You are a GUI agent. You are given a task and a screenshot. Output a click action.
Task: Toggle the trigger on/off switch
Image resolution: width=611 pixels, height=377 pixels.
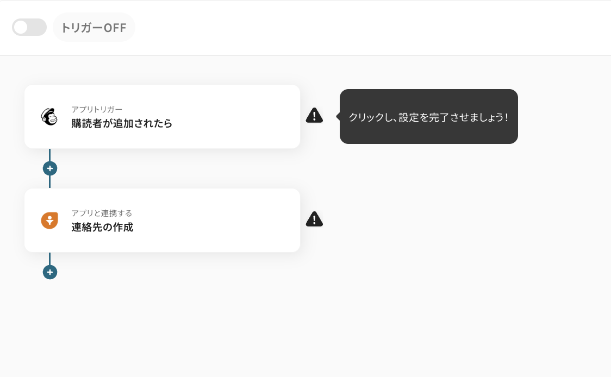[29, 27]
